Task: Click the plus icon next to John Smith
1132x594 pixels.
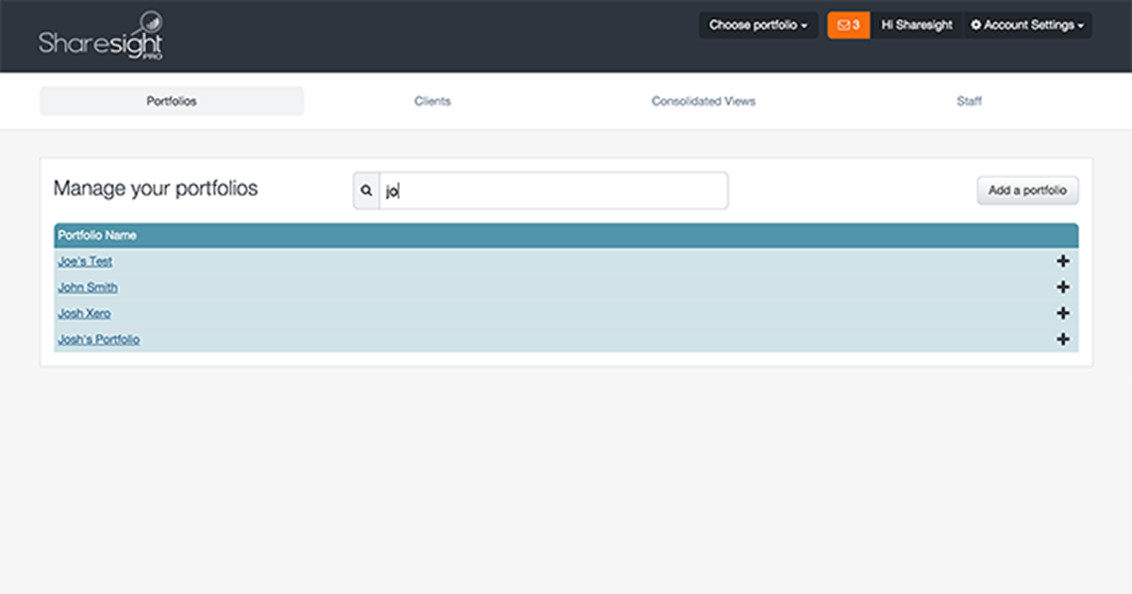Action: click(x=1063, y=287)
